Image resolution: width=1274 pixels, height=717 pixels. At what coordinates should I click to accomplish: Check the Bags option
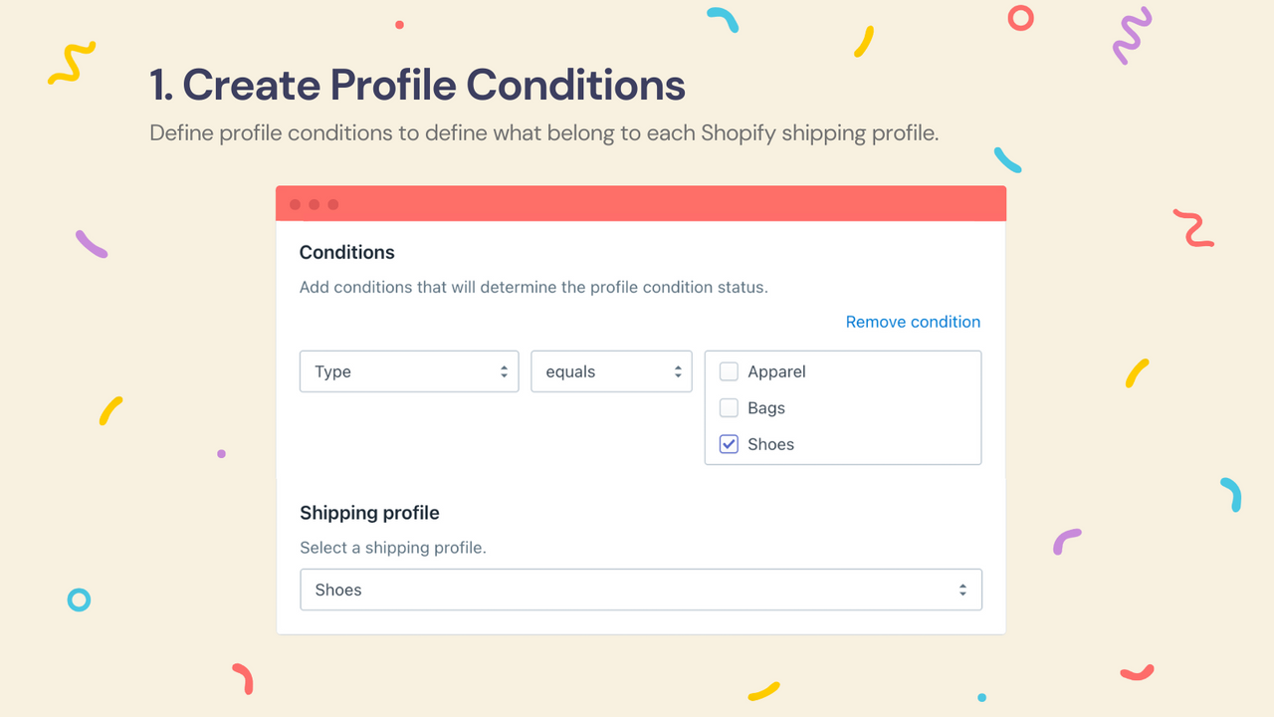point(729,407)
